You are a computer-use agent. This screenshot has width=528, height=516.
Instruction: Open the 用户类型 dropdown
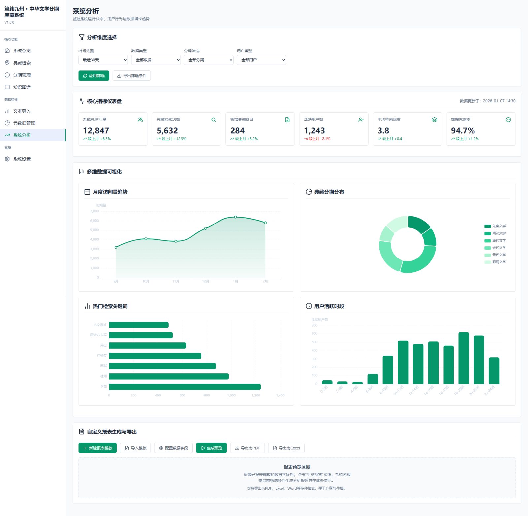tap(261, 60)
